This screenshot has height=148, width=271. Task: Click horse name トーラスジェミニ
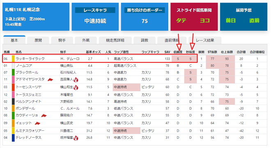point(28,95)
